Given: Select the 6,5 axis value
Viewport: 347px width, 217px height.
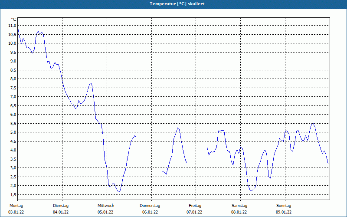Looking at the screenshot, I should tap(13, 105).
